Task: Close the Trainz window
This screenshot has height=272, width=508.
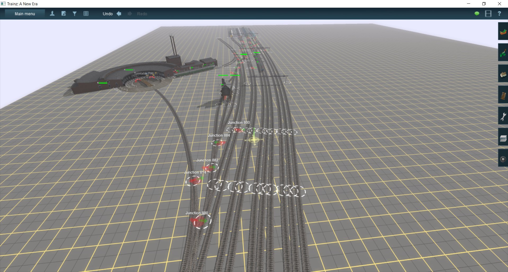Action: pos(500,4)
